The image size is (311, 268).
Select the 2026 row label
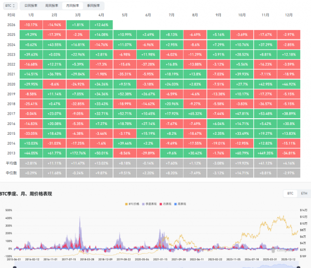[11, 24]
